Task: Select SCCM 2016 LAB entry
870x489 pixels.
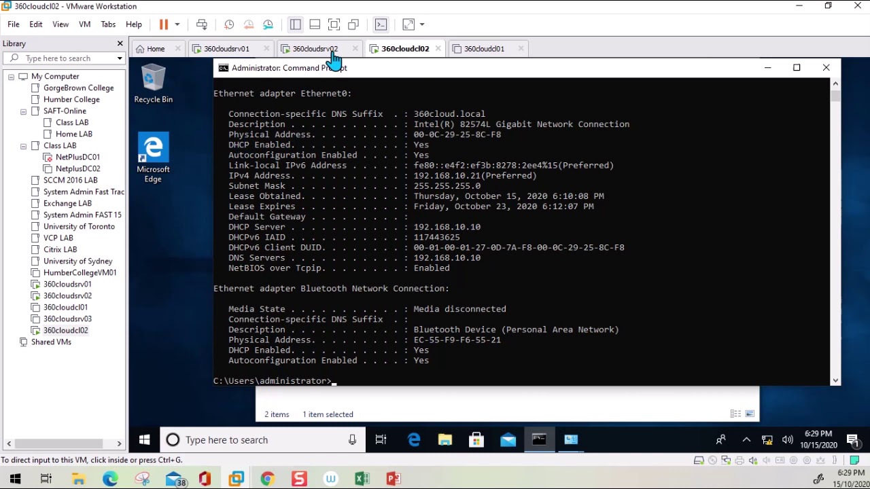Action: 70,181
